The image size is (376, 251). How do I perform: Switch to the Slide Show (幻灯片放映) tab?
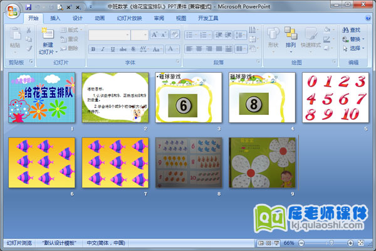click(x=129, y=18)
